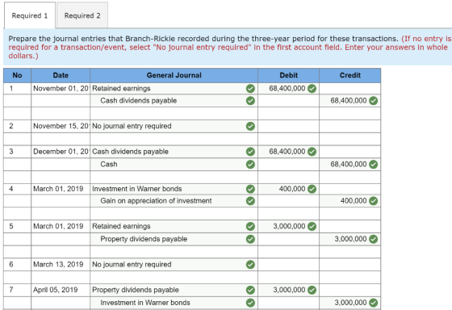The width and height of the screenshot is (452, 310).
Task: Click the No column header
Action: click(17, 76)
